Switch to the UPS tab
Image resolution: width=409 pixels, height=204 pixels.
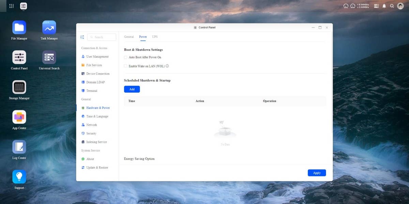(155, 37)
